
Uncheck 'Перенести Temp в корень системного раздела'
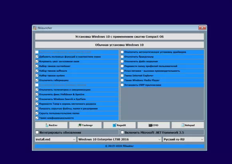click(x=37, y=104)
